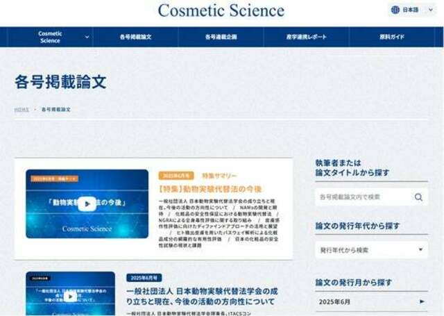The width and height of the screenshot is (444, 316).
Task: Open the 原料ガイド navigation tab
Action: [392, 37]
